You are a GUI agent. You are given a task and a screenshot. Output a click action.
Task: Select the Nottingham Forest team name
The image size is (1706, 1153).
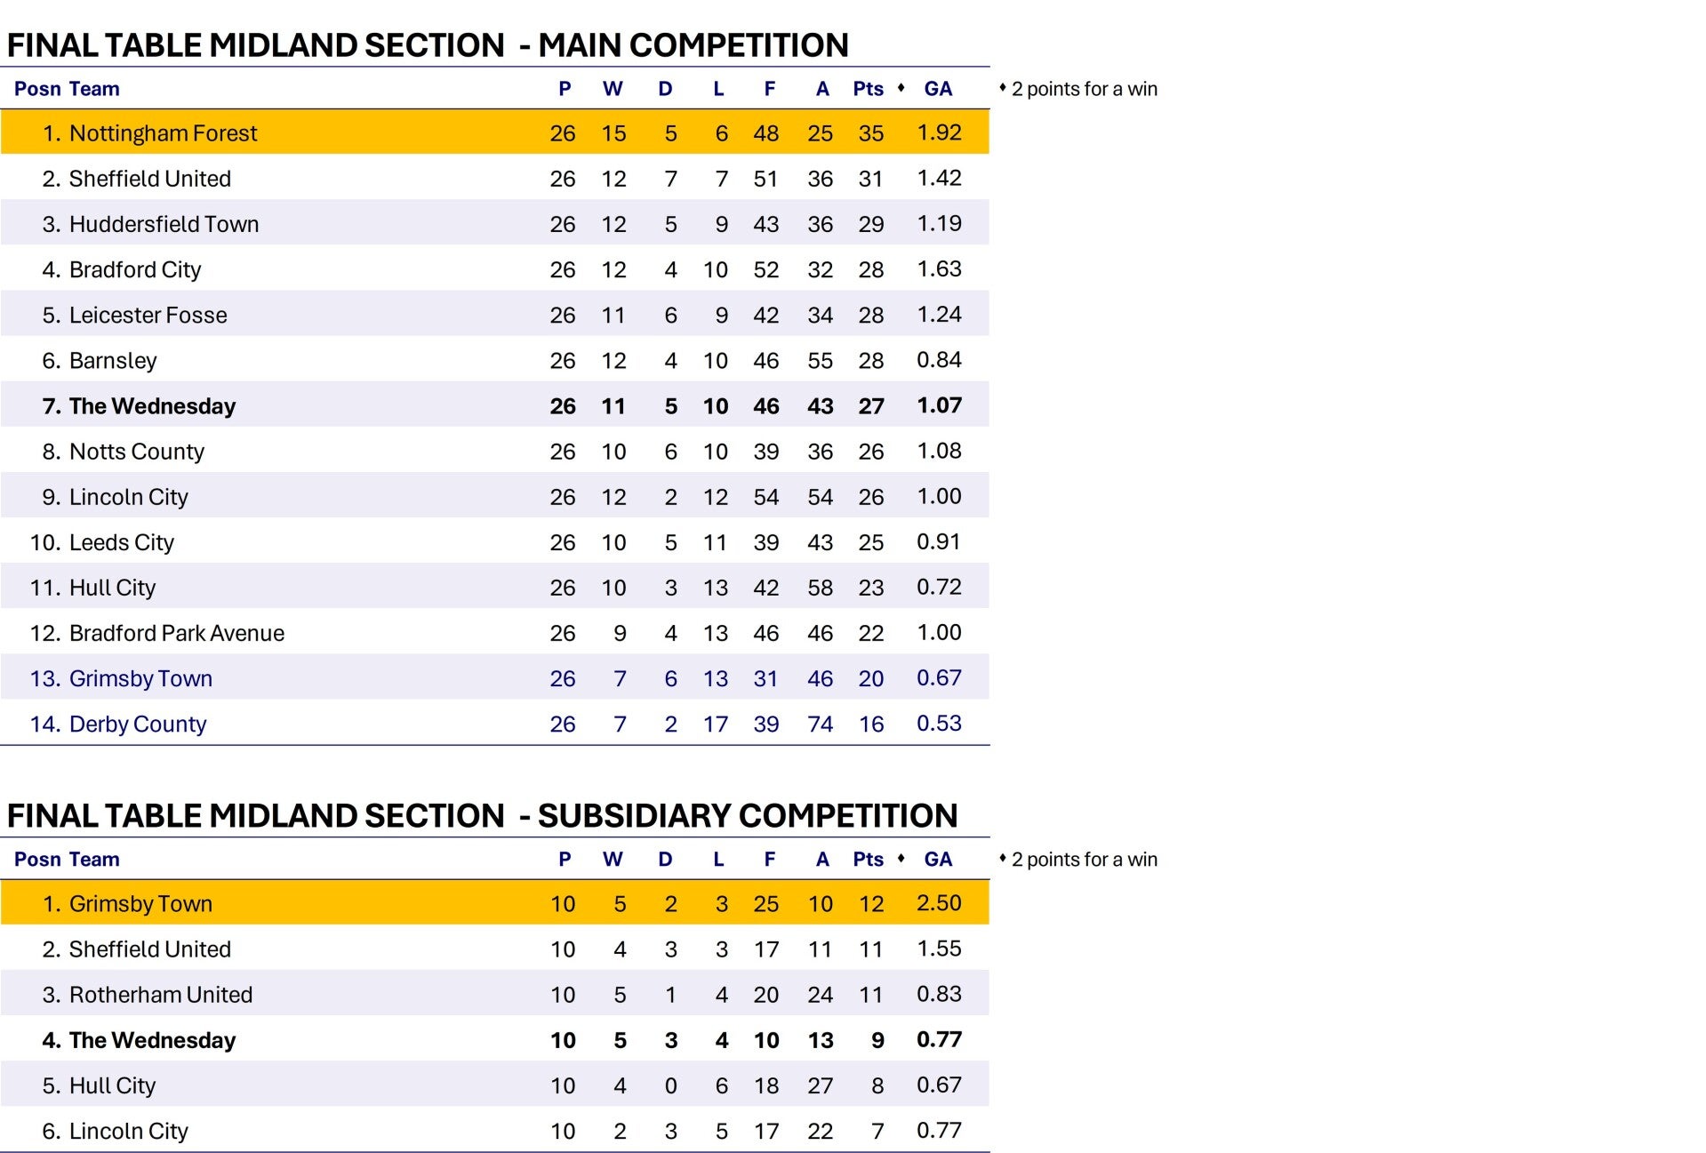tap(163, 133)
